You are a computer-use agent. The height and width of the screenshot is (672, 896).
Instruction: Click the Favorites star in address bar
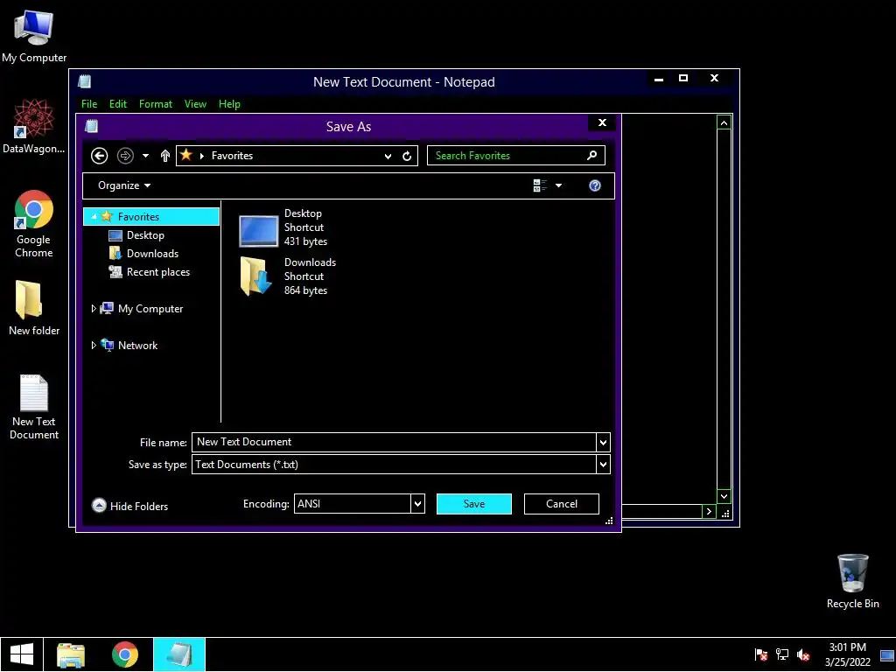tap(186, 155)
